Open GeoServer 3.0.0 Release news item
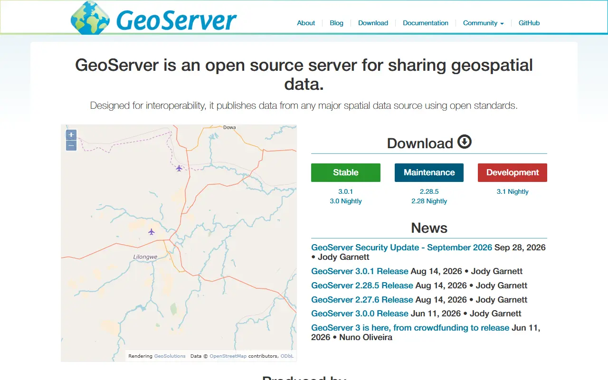This screenshot has height=380, width=608. (x=360, y=313)
